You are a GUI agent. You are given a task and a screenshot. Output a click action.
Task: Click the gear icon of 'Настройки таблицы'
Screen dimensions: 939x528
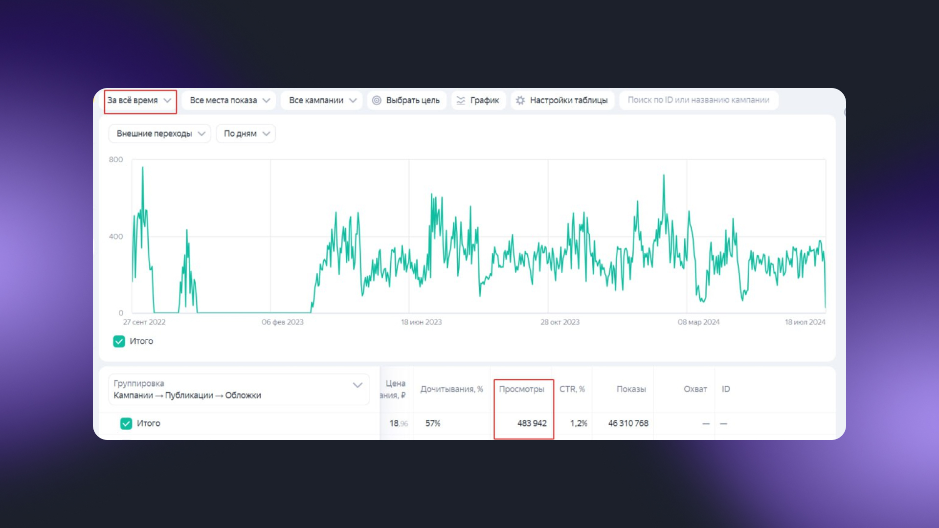point(520,101)
